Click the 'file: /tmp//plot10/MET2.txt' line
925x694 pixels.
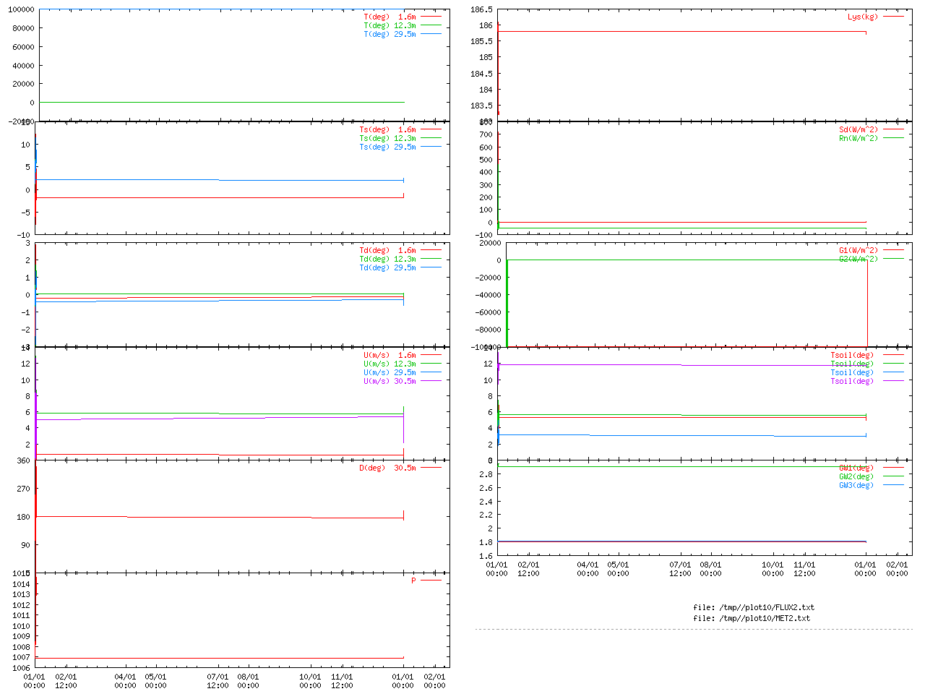752,619
